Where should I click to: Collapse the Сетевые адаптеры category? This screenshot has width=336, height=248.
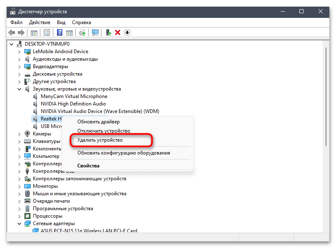[20, 223]
